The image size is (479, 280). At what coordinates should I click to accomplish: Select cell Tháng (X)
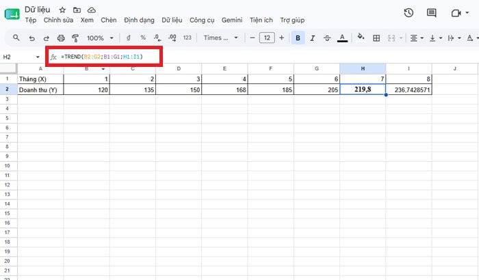click(x=40, y=79)
